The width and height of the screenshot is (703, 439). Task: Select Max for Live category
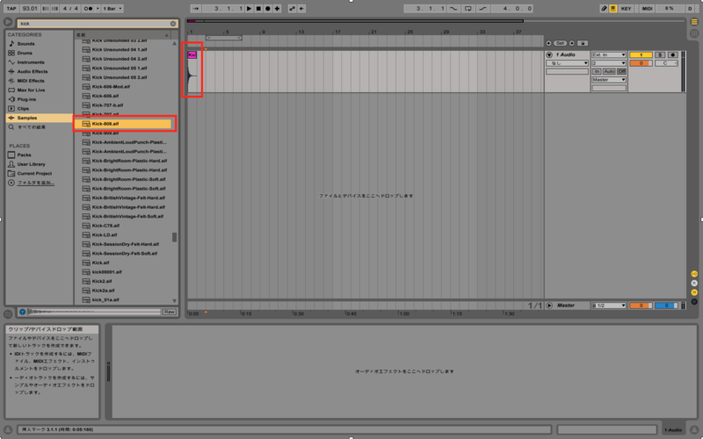pyautogui.click(x=31, y=90)
